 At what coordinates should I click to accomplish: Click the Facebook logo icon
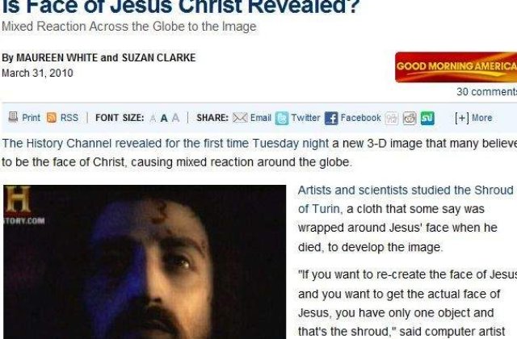331,118
